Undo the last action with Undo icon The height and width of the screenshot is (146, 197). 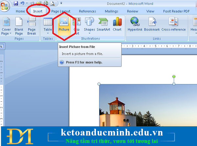22,3
